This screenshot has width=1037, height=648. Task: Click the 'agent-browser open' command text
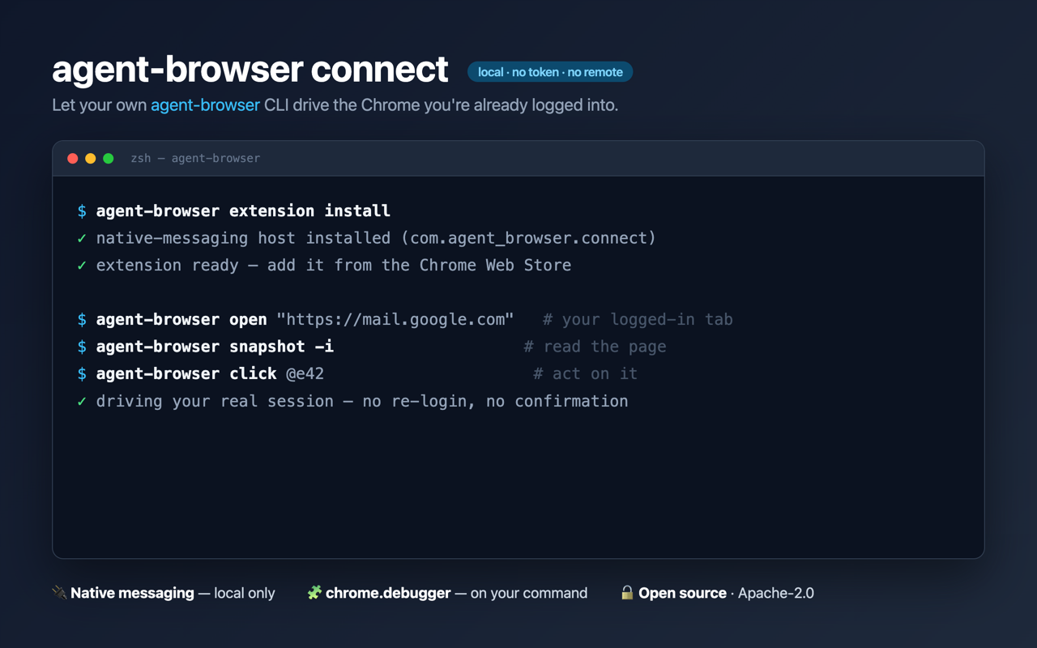coord(181,319)
